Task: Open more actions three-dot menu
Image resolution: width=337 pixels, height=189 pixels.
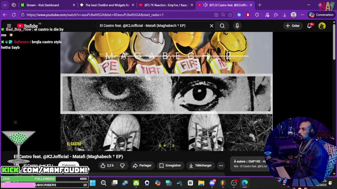Action: click(x=221, y=165)
